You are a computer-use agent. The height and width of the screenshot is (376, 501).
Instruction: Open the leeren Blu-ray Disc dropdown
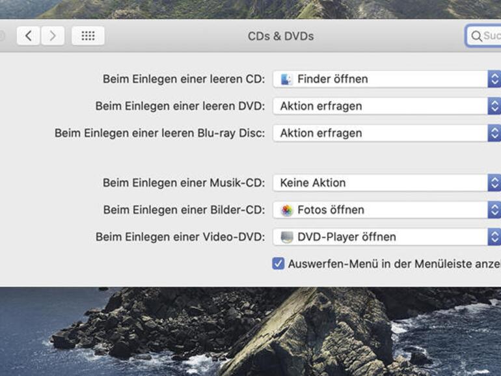click(x=384, y=133)
